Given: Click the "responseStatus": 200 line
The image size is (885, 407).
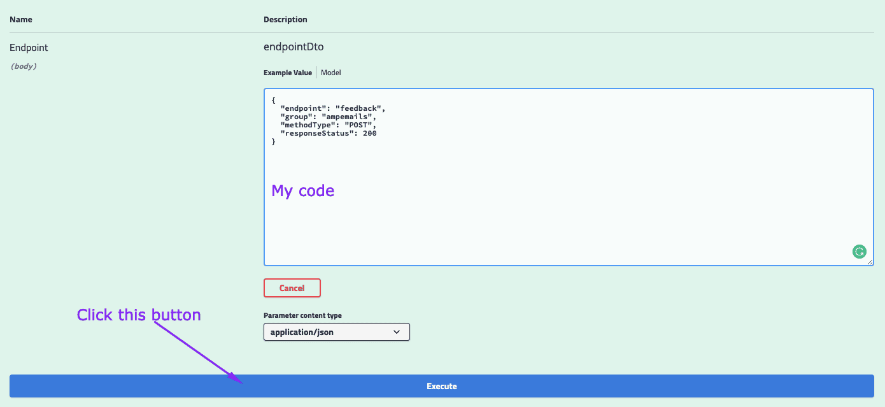Looking at the screenshot, I should tap(328, 133).
